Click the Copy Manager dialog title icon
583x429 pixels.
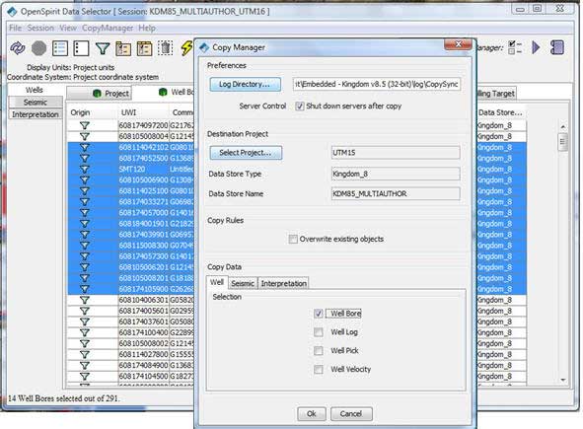[204, 47]
